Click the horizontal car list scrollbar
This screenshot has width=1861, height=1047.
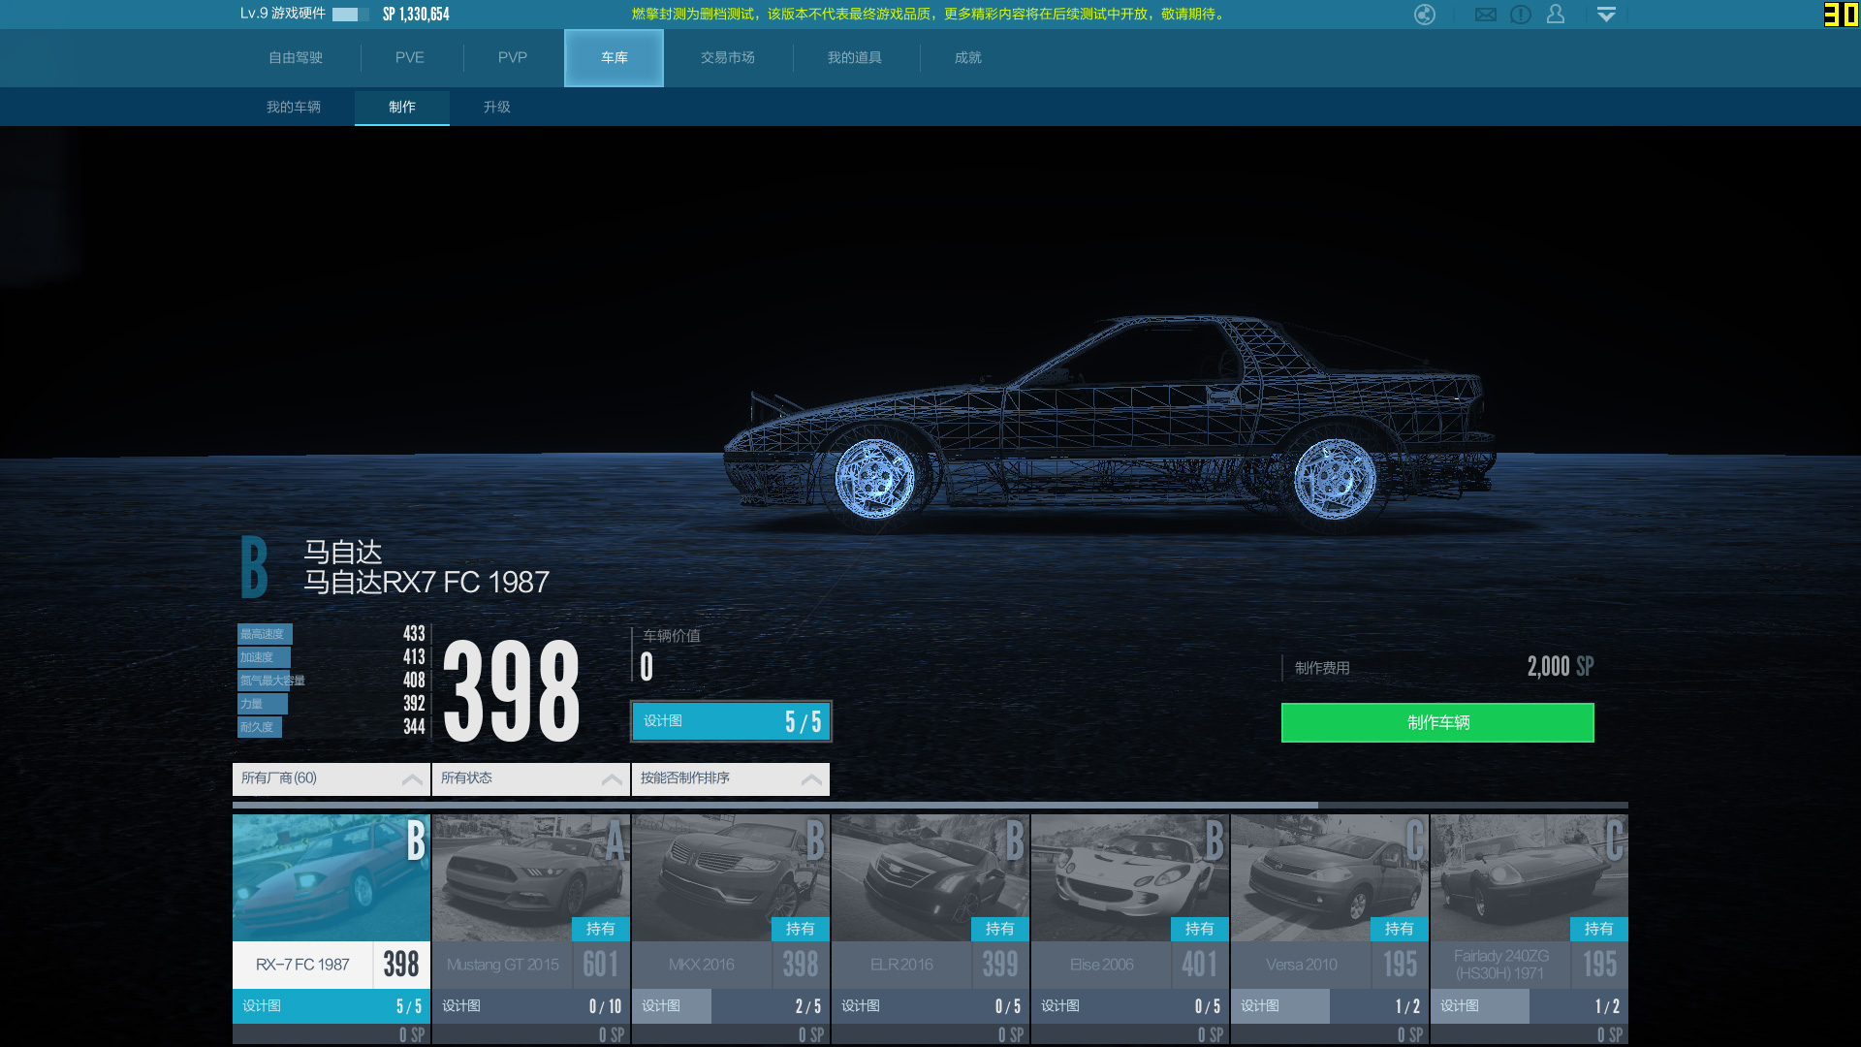[775, 805]
